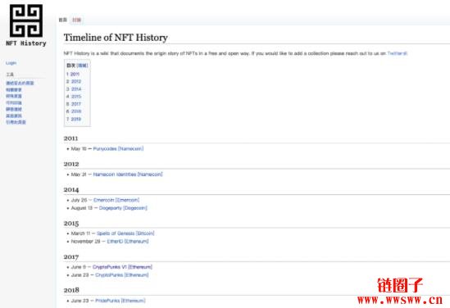The width and height of the screenshot is (450, 308).
Task: Jump to 2015 in contents
Action: click(x=74, y=97)
